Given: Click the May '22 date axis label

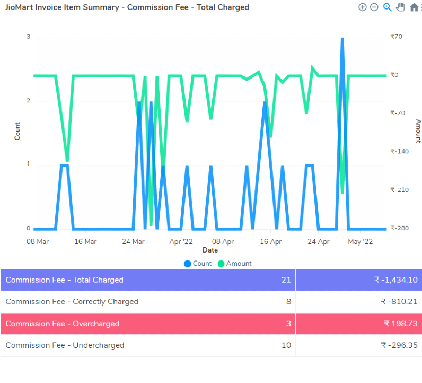Looking at the screenshot, I should pyautogui.click(x=361, y=241).
